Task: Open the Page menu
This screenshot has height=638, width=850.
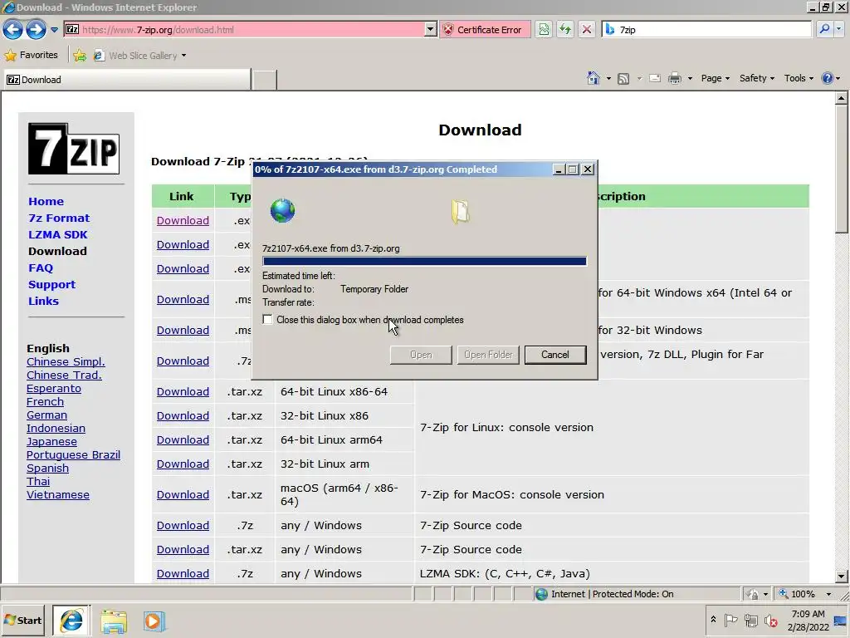Action: tap(715, 78)
